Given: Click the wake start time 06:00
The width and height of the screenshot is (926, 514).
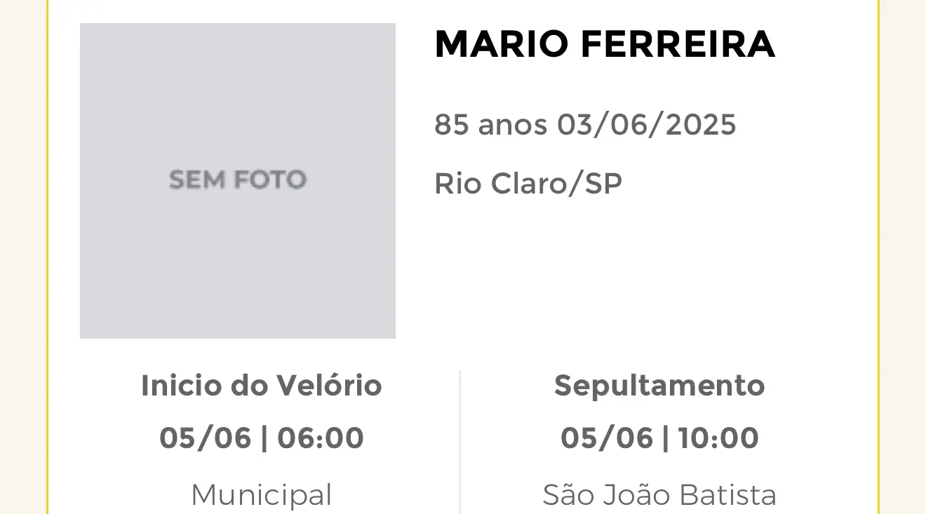Looking at the screenshot, I should (321, 438).
